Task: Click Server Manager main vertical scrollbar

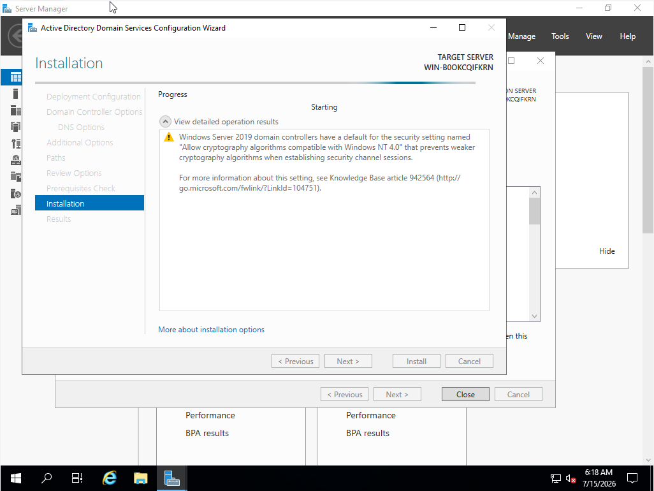Action: point(648,150)
